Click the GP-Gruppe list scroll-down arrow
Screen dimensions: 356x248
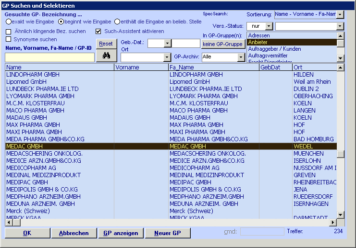click(x=340, y=58)
